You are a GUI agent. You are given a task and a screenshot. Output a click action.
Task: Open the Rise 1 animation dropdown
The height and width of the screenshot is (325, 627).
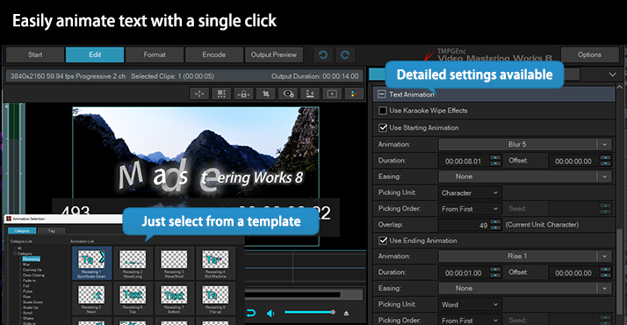(x=525, y=256)
